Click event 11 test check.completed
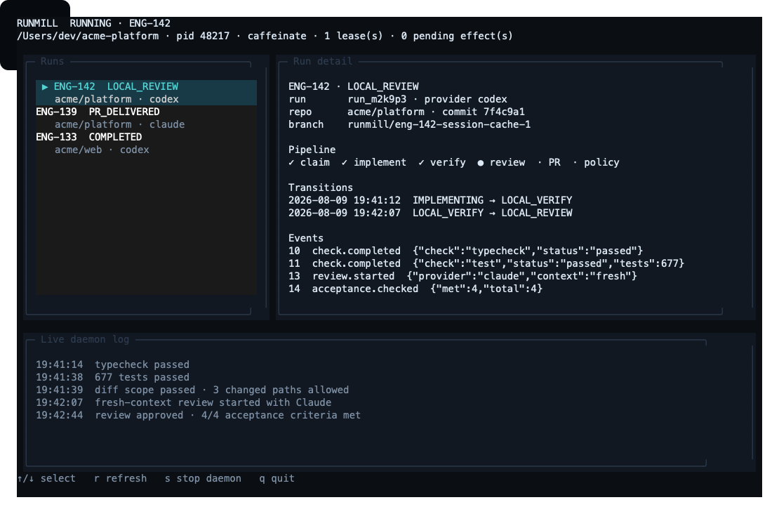 pos(486,263)
